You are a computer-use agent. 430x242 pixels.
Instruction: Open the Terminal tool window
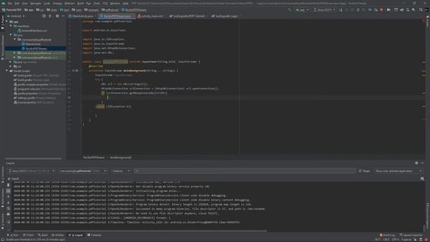[x=94, y=235]
